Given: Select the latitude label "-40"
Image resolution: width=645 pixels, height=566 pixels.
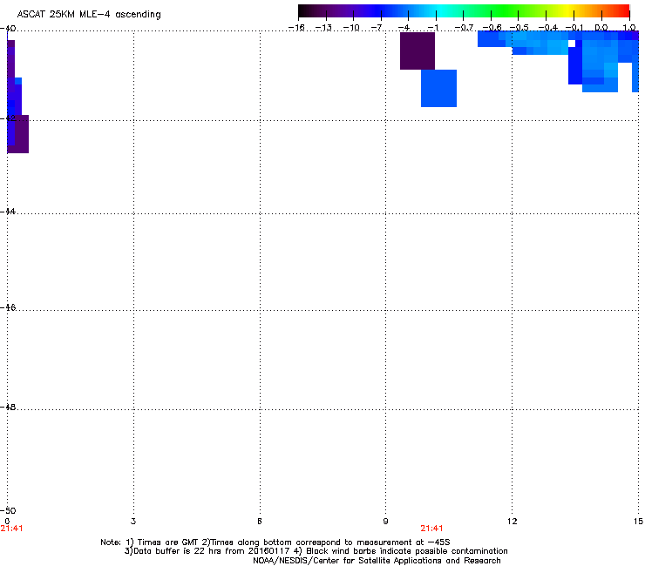Looking at the screenshot, I should [8, 29].
